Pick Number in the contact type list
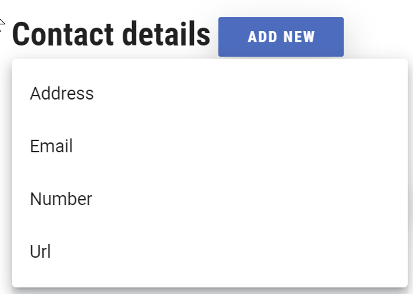Viewport: 413px width, 294px height. (61, 199)
